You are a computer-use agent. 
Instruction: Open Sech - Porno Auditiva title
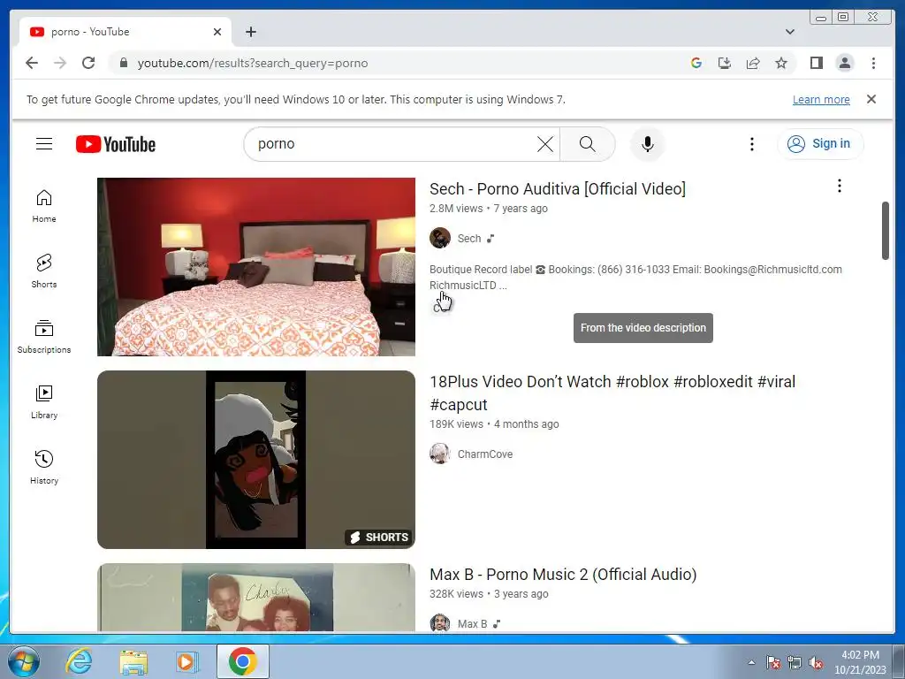click(x=558, y=189)
